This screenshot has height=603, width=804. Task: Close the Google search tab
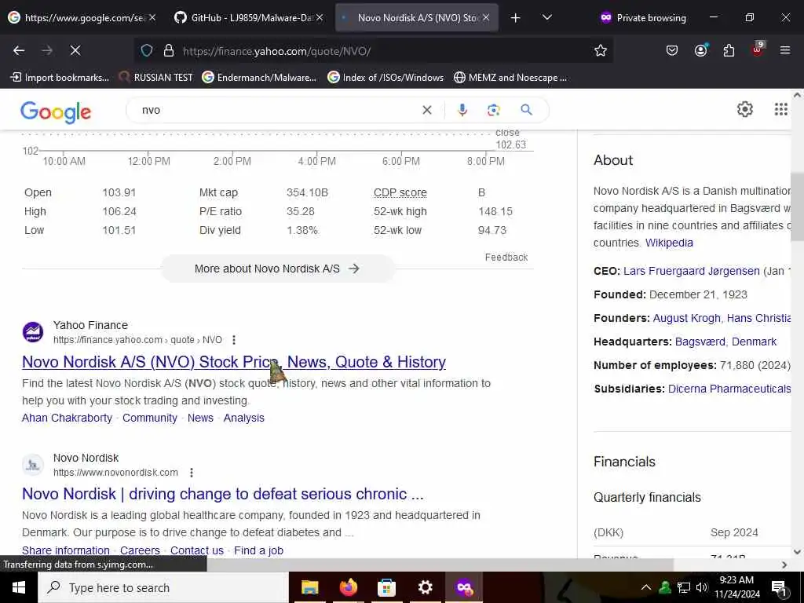(152, 17)
